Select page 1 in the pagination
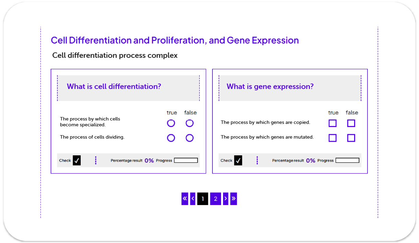 click(202, 199)
